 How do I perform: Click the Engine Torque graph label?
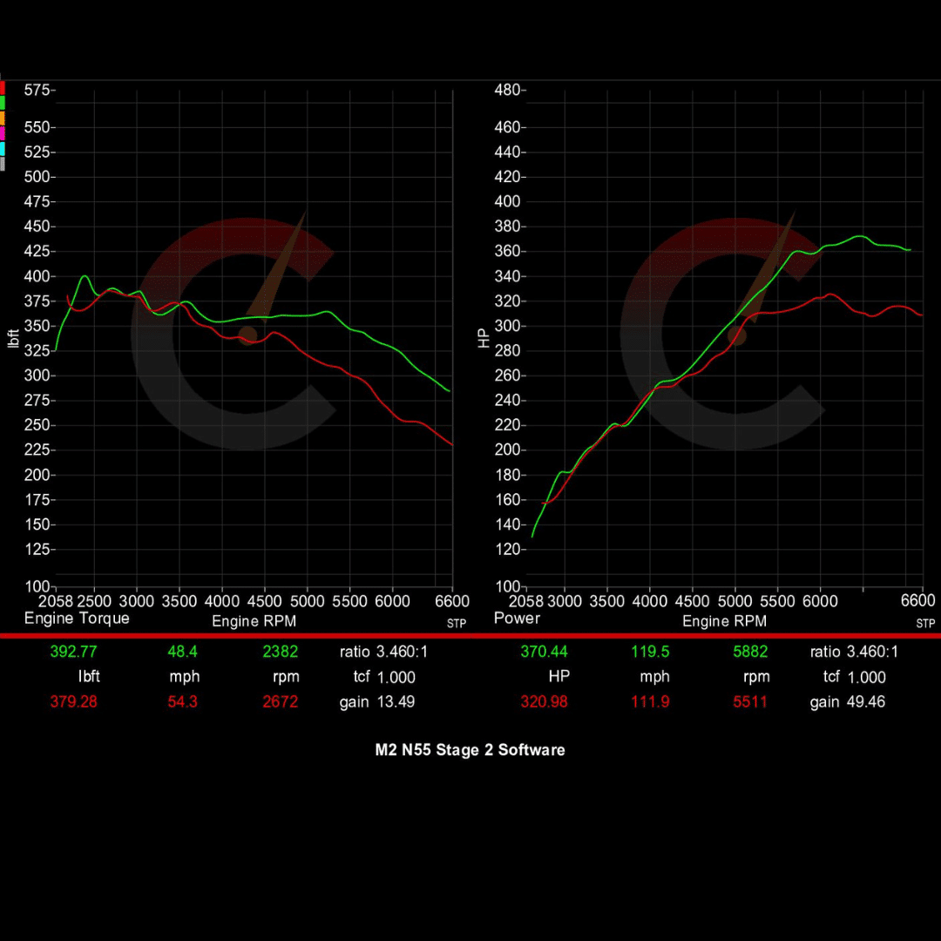[x=77, y=619]
